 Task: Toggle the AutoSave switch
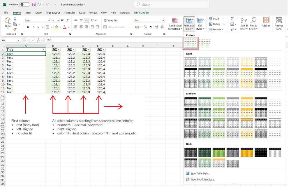(25, 4)
